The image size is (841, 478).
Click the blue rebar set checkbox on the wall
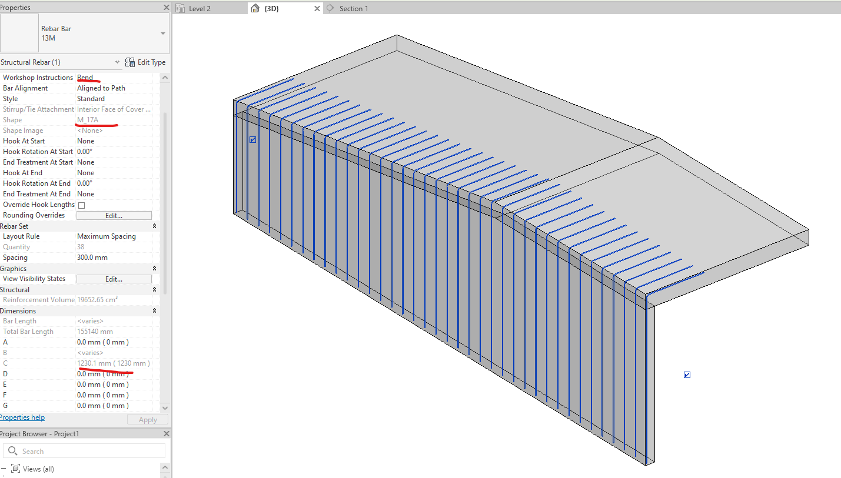point(252,139)
